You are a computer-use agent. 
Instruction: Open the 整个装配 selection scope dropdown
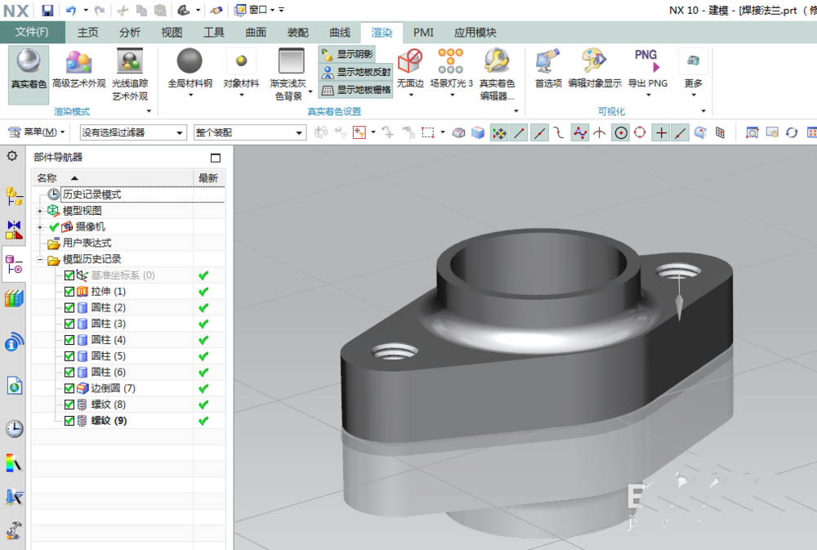pos(249,132)
